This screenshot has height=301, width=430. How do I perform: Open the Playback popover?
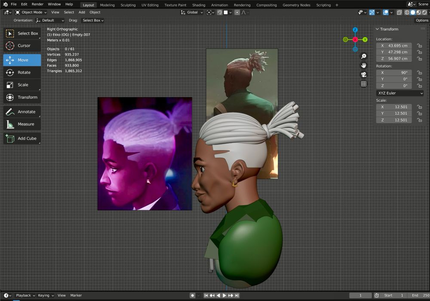click(x=25, y=295)
